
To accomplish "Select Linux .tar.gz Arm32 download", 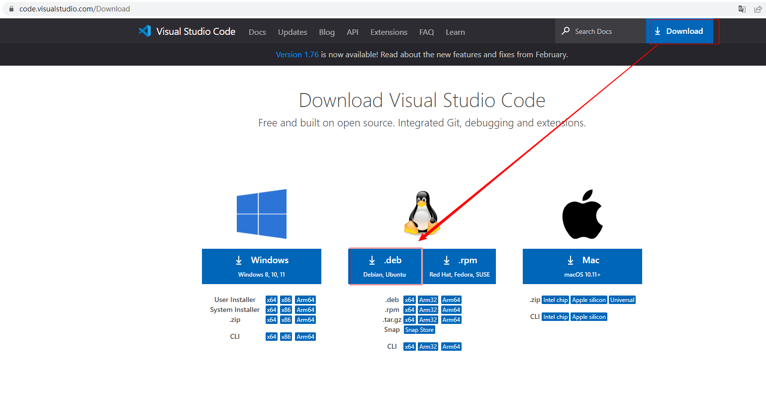I will 428,320.
